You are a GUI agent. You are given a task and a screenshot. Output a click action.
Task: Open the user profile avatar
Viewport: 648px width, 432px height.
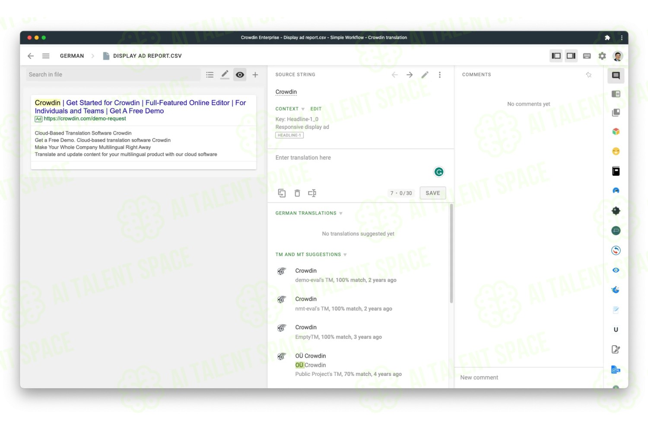[x=618, y=56]
